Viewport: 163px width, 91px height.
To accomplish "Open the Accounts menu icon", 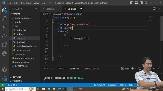I will (x=4, y=70).
